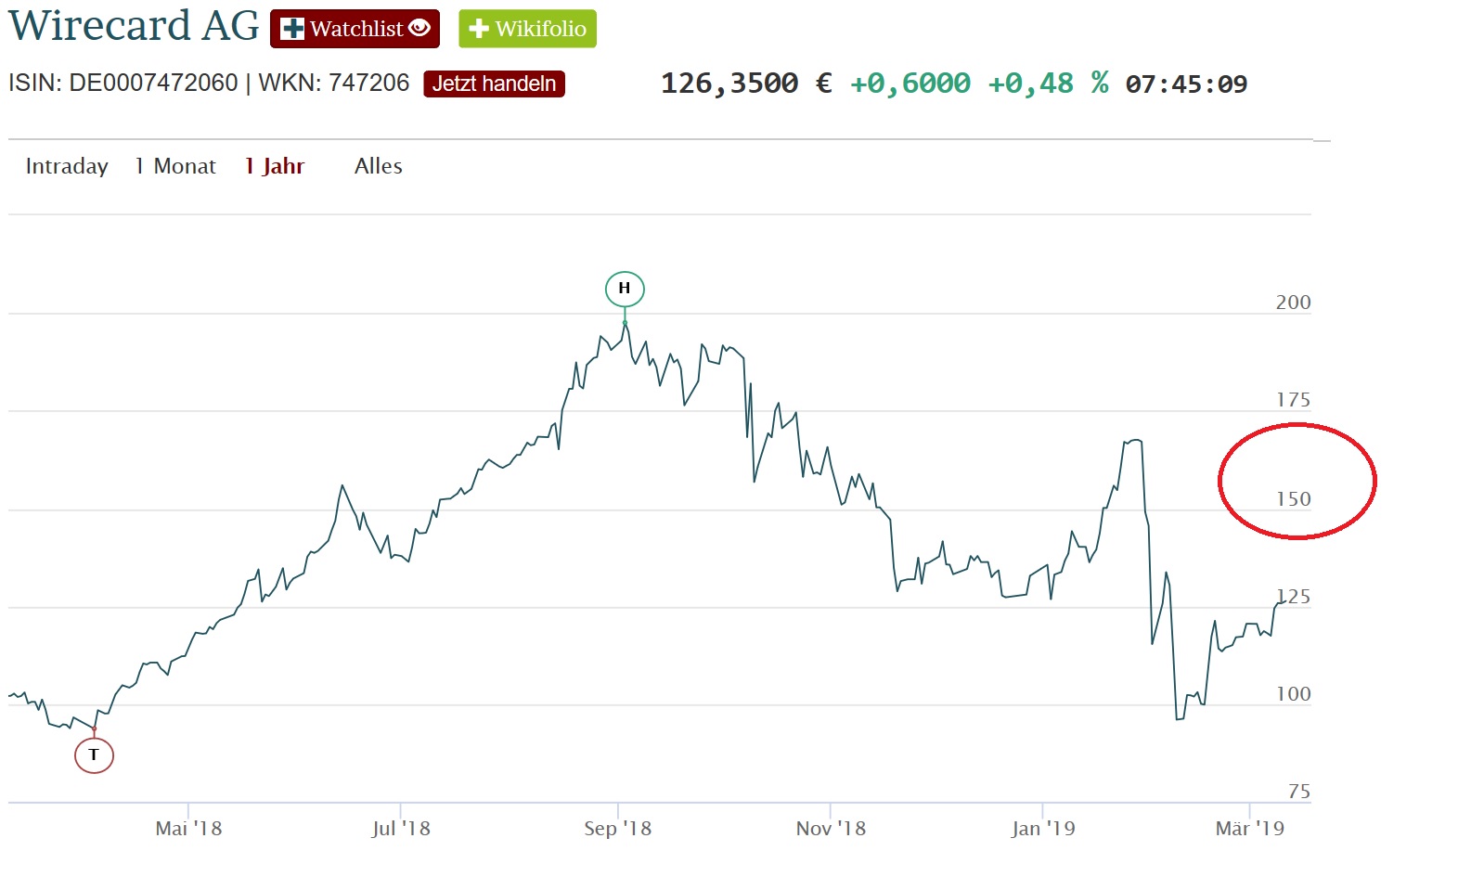Select the H high-point marker on the chart
This screenshot has height=877, width=1471.
tap(625, 289)
